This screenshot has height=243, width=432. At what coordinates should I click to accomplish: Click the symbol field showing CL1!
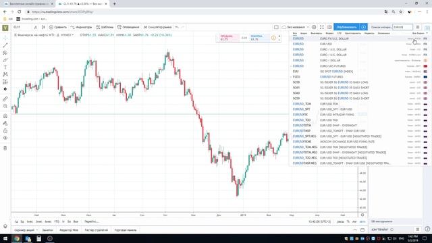click(22, 27)
